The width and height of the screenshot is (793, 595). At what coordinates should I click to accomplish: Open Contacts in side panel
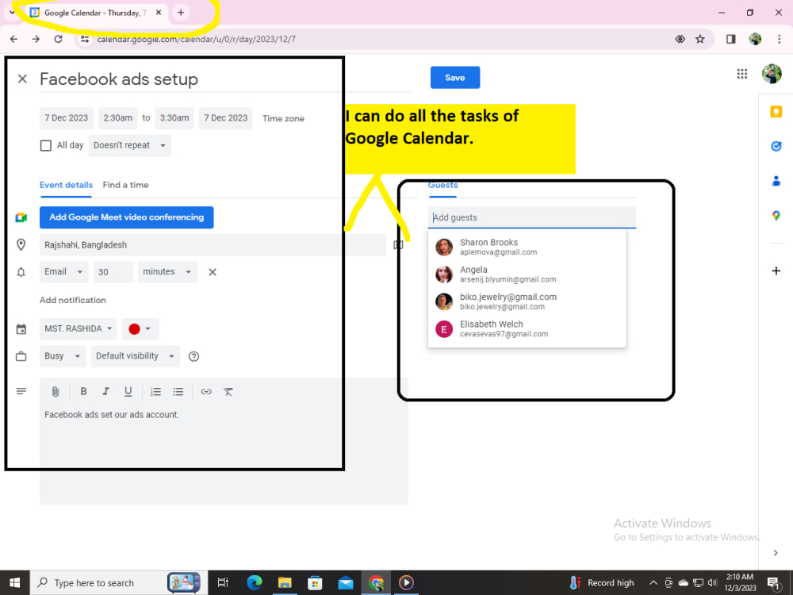(x=776, y=181)
